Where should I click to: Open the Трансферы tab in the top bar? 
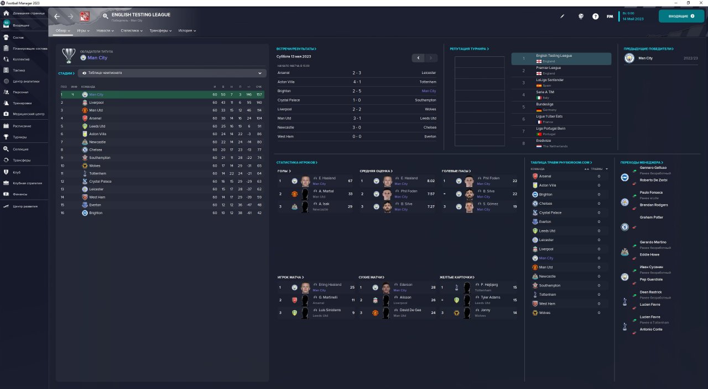tap(160, 31)
